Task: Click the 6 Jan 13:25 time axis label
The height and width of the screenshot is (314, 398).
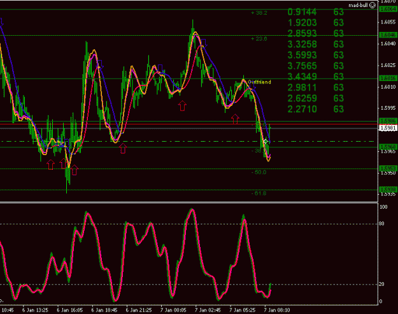Action: click(x=35, y=310)
